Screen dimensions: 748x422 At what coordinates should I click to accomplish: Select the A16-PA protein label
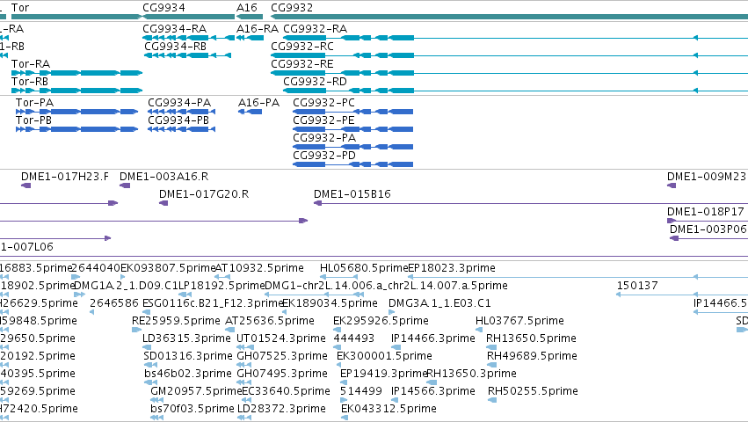(x=258, y=103)
